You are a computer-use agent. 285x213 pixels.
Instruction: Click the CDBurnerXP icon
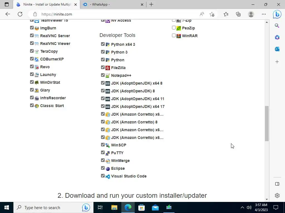(37, 59)
